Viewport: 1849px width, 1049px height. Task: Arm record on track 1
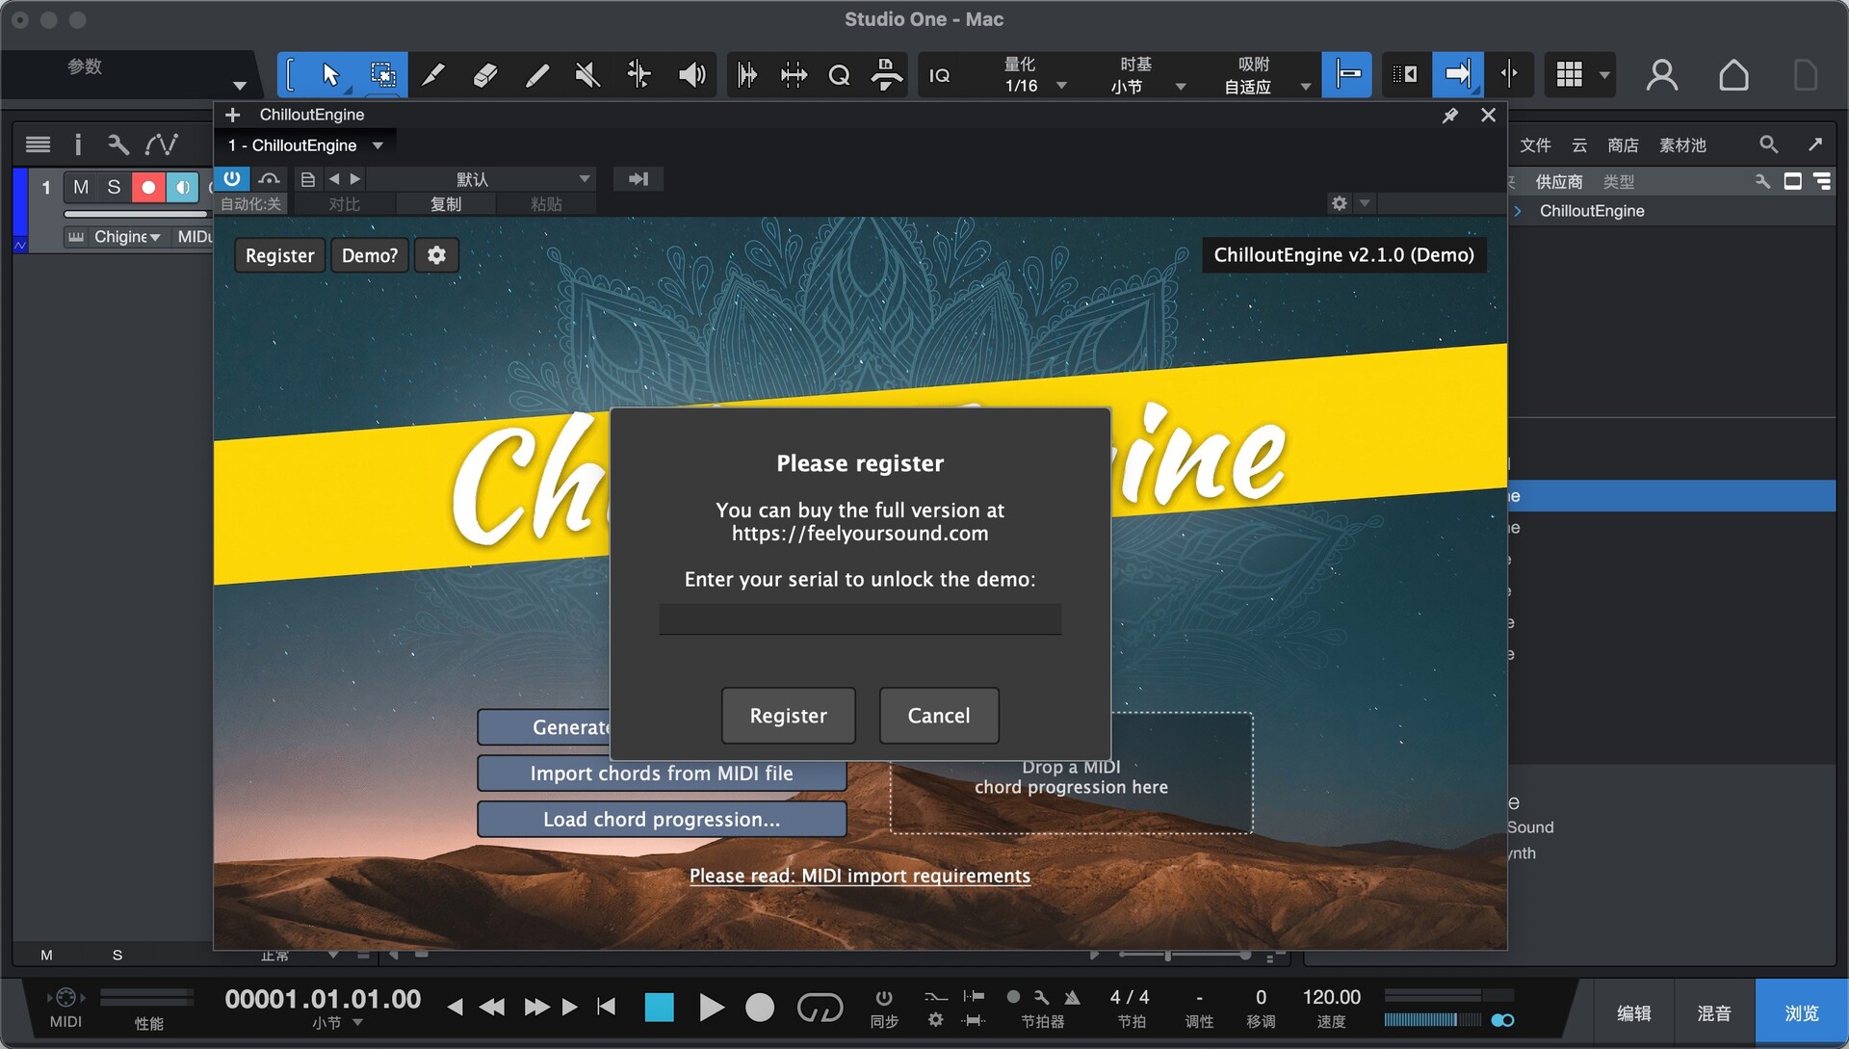(148, 187)
